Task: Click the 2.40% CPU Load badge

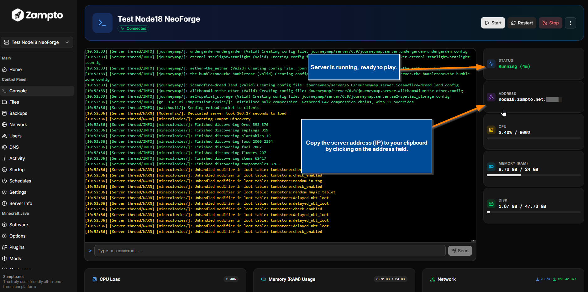Action: [x=231, y=279]
